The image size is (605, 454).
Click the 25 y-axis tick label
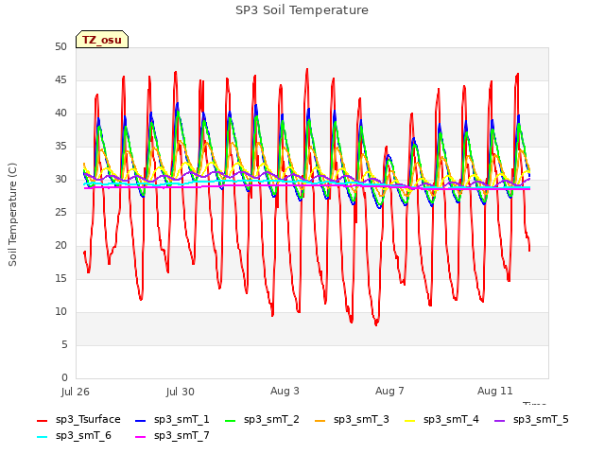click(x=60, y=212)
